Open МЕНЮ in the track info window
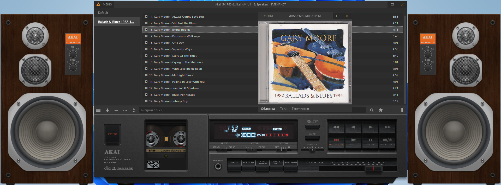The height and width of the screenshot is (185, 501). click(268, 16)
